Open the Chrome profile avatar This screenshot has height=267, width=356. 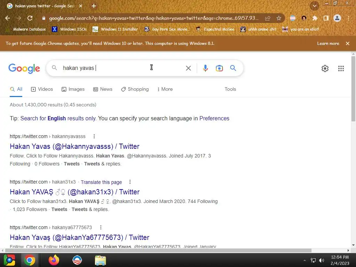pyautogui.click(x=337, y=18)
